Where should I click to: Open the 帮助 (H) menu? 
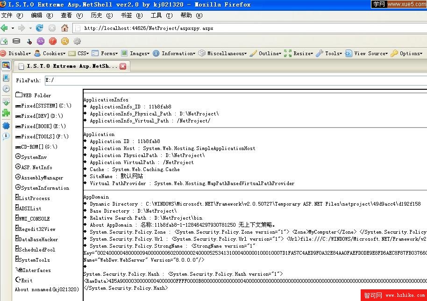(x=192, y=15)
